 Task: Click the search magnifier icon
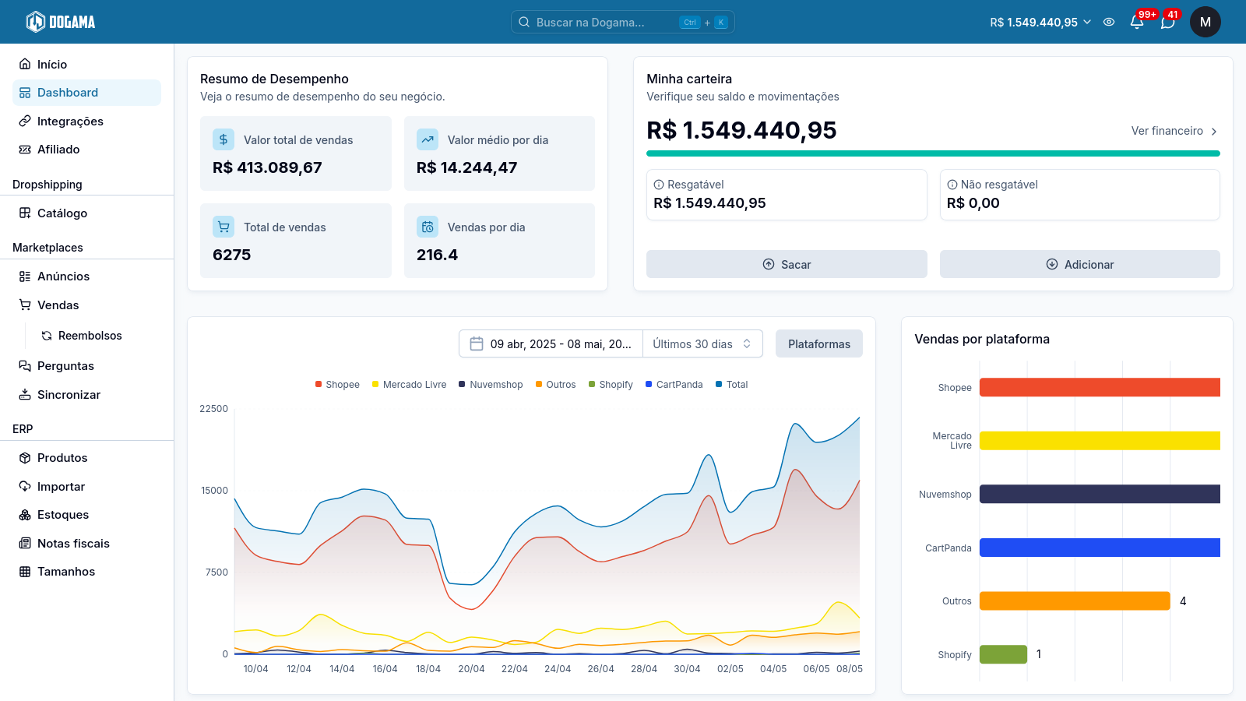524,22
